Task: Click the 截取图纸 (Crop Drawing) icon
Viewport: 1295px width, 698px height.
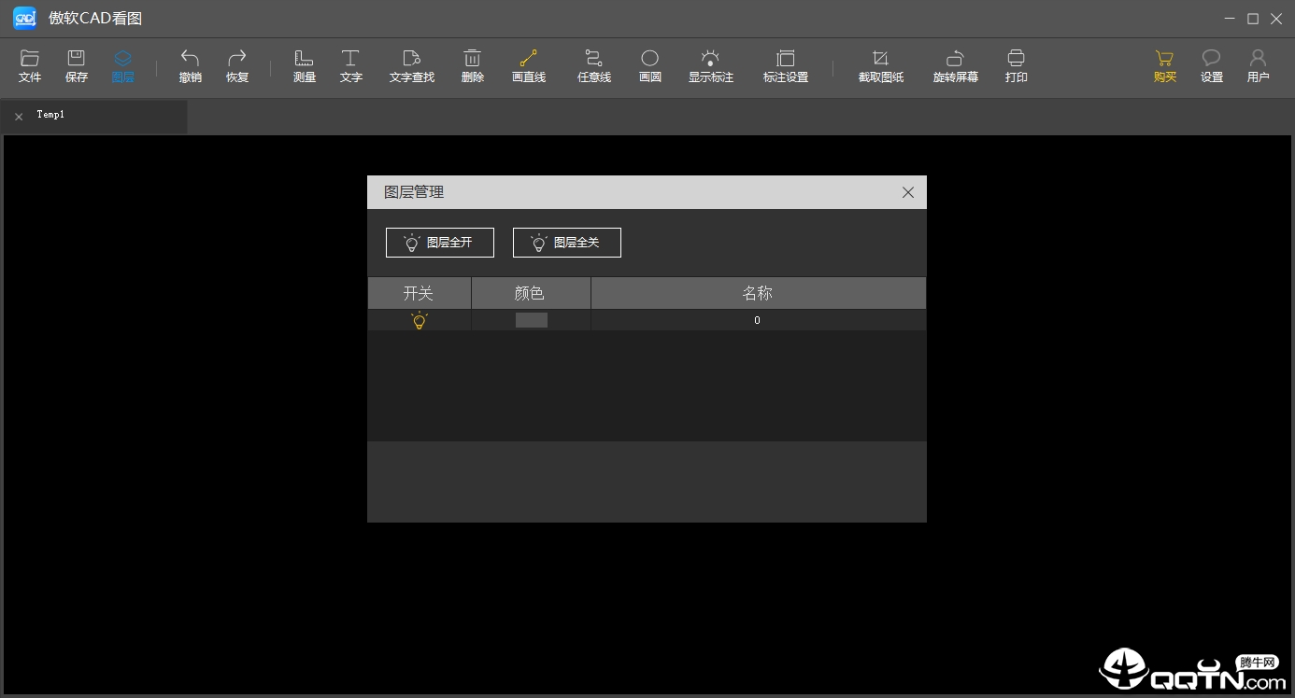Action: pos(881,66)
